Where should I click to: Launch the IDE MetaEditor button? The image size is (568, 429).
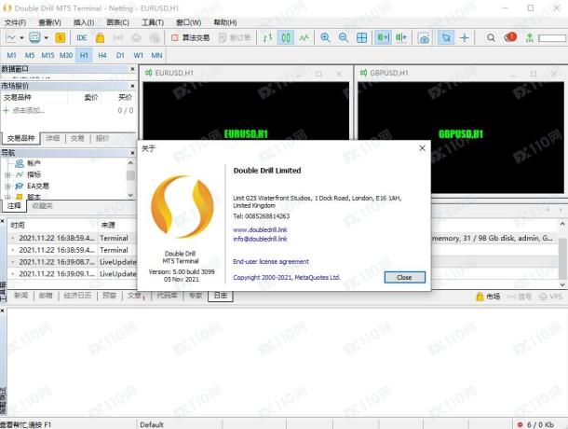pyautogui.click(x=82, y=37)
